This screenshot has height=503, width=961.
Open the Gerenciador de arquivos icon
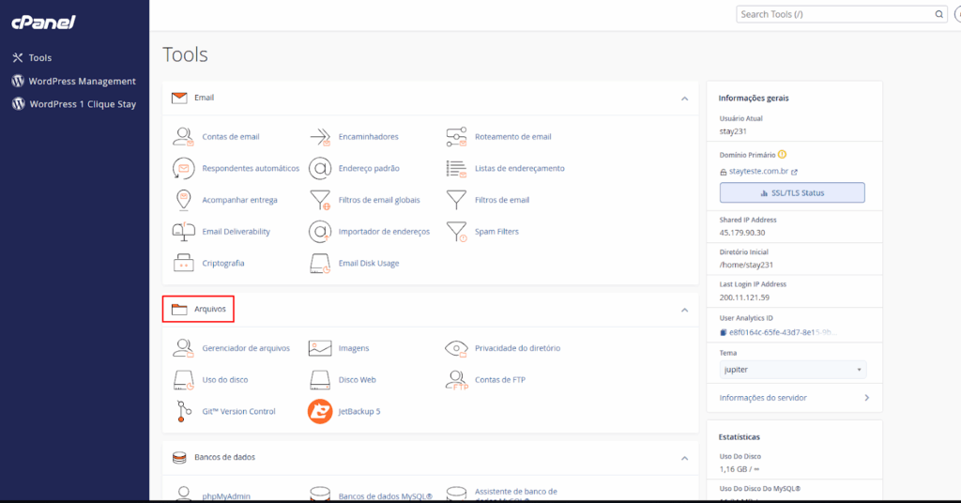coord(184,348)
